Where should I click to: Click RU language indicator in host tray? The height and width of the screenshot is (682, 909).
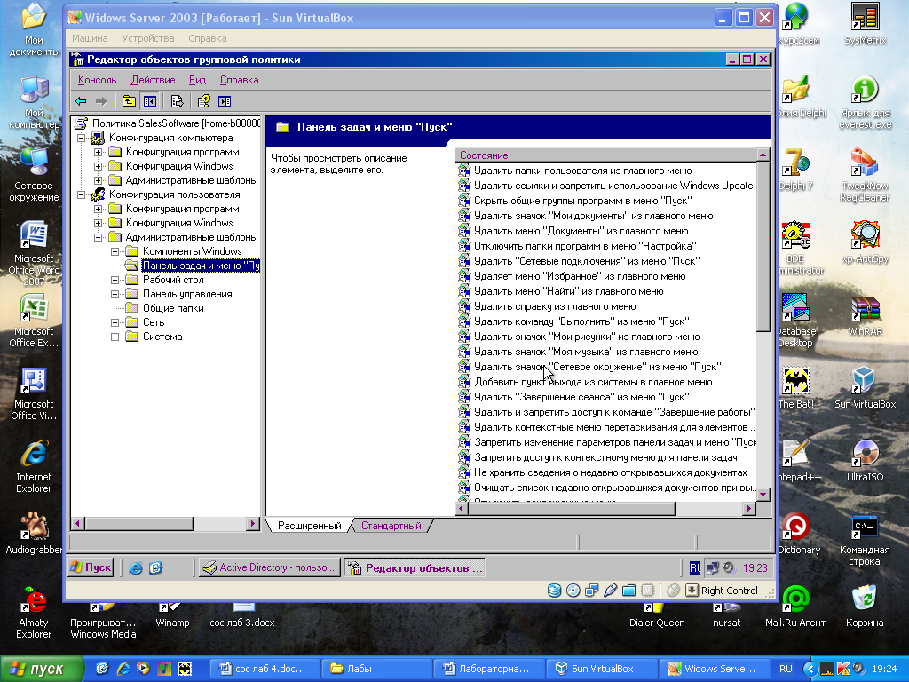click(786, 669)
